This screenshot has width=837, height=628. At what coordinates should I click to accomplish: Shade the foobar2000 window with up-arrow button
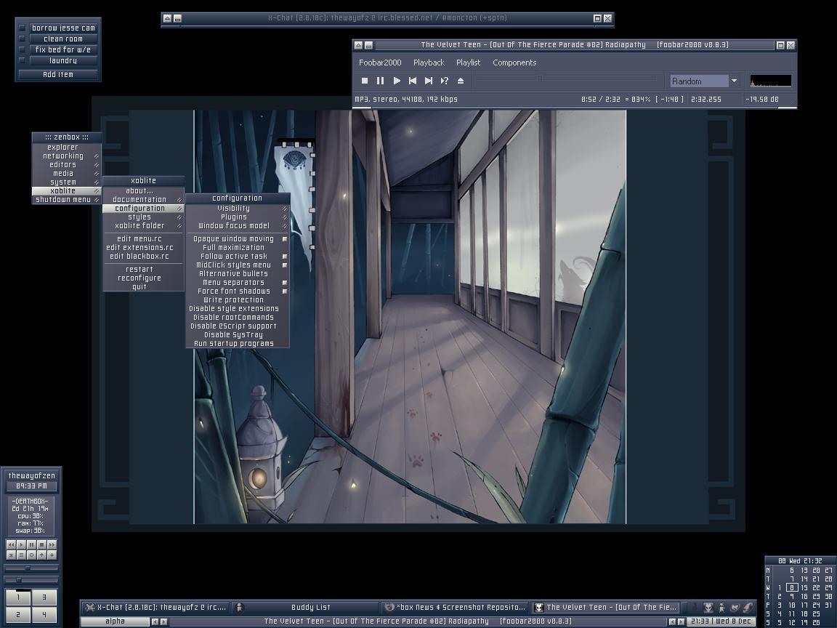coord(359,45)
